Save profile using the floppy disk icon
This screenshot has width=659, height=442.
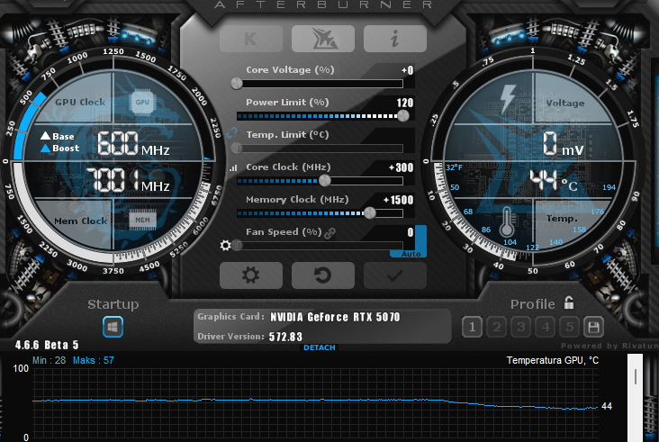click(593, 327)
